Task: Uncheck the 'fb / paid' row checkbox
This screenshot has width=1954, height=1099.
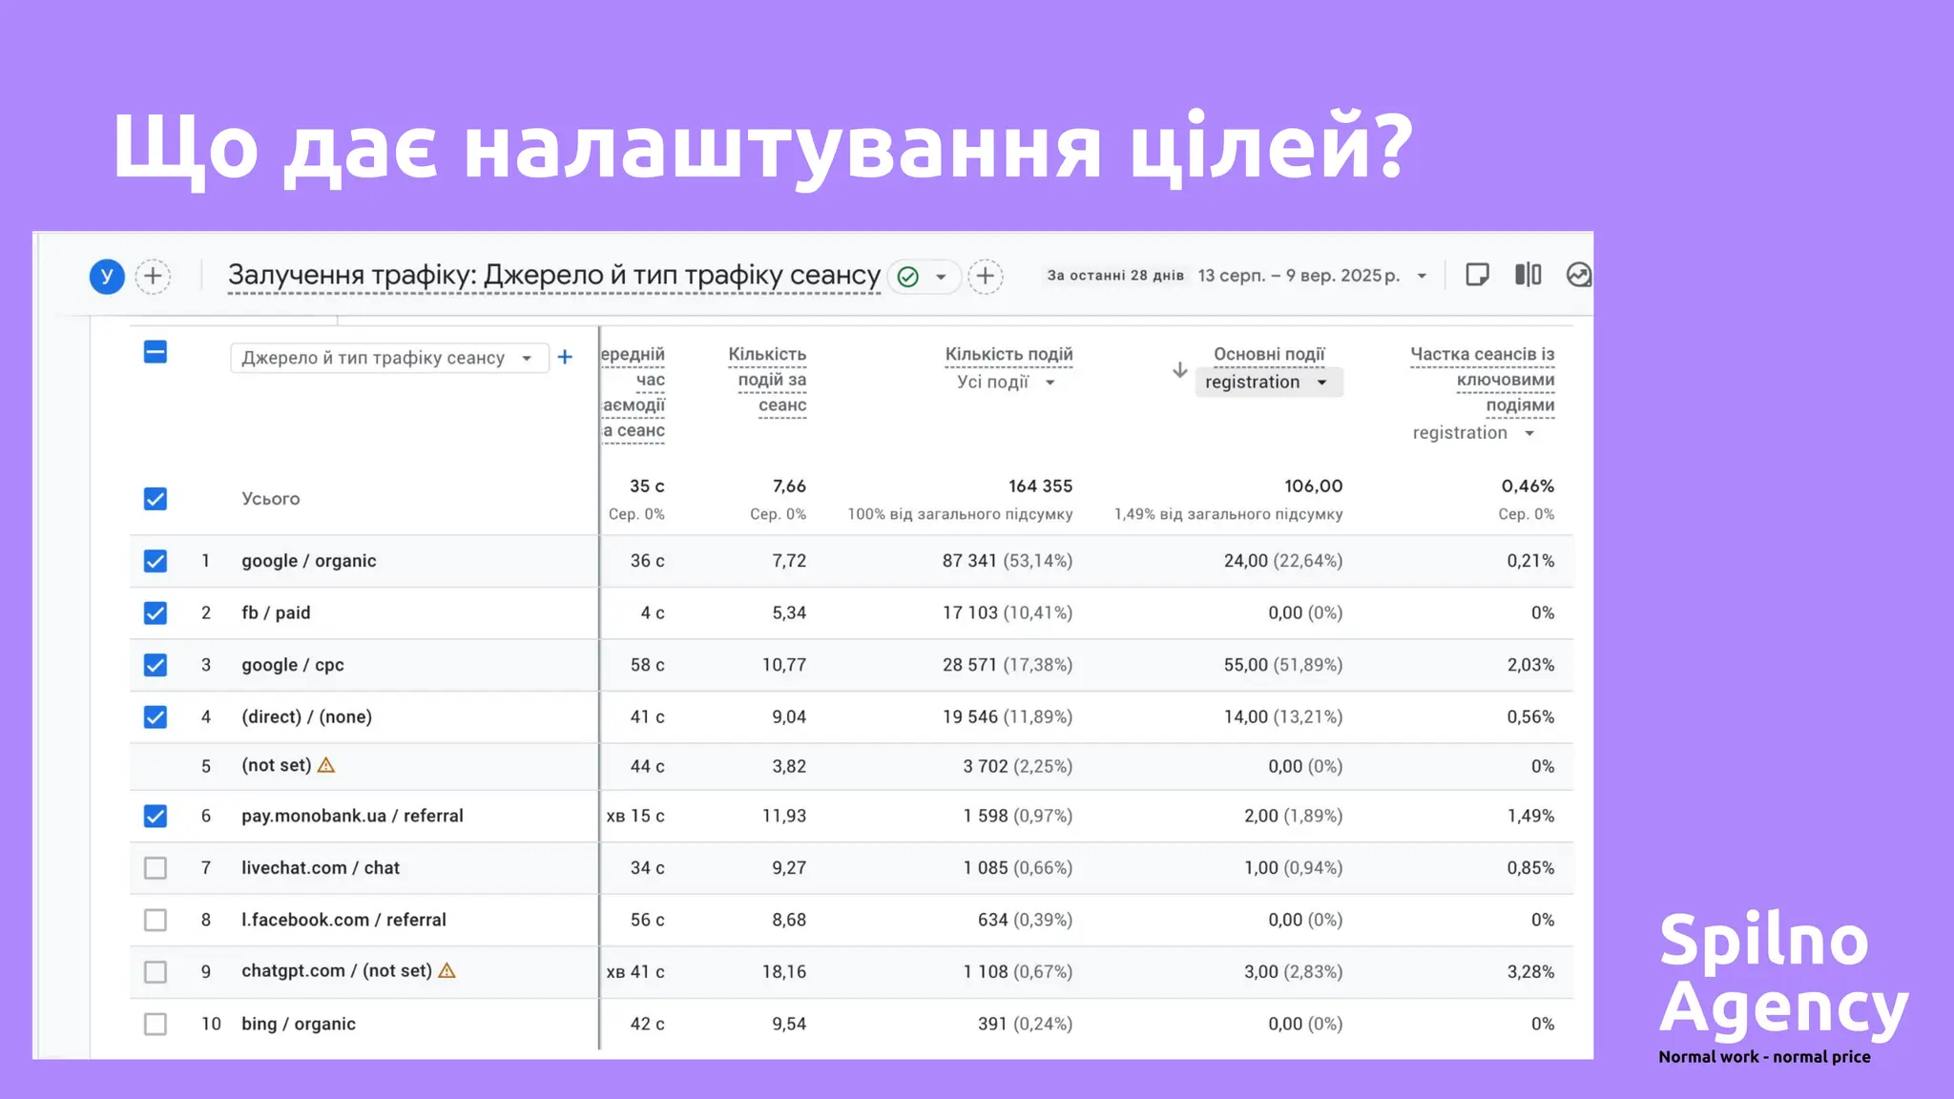Action: (x=156, y=613)
